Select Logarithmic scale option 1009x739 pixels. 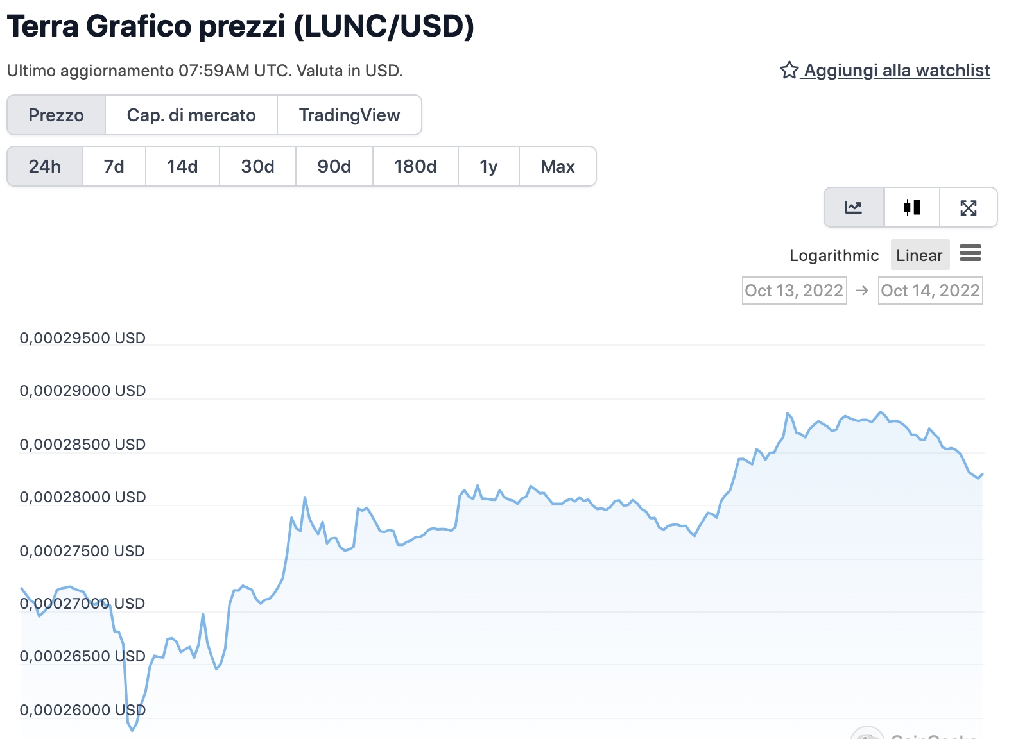pos(833,255)
